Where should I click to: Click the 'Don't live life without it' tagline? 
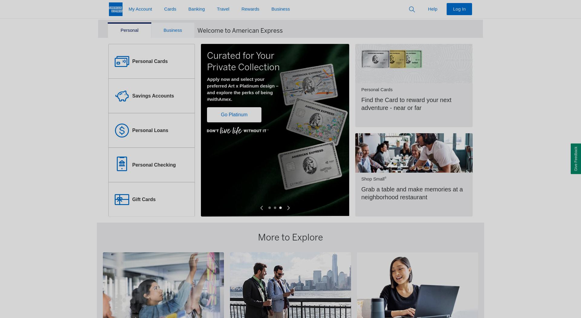pyautogui.click(x=238, y=131)
